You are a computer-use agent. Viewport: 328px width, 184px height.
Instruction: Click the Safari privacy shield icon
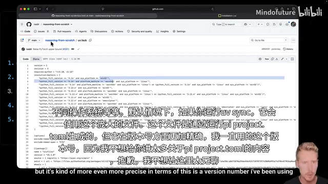pyautogui.click(x=102, y=9)
